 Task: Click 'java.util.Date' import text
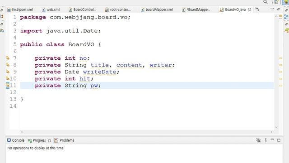click(x=72, y=31)
